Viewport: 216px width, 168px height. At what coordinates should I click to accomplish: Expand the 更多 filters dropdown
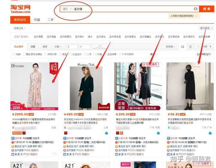click(x=153, y=54)
